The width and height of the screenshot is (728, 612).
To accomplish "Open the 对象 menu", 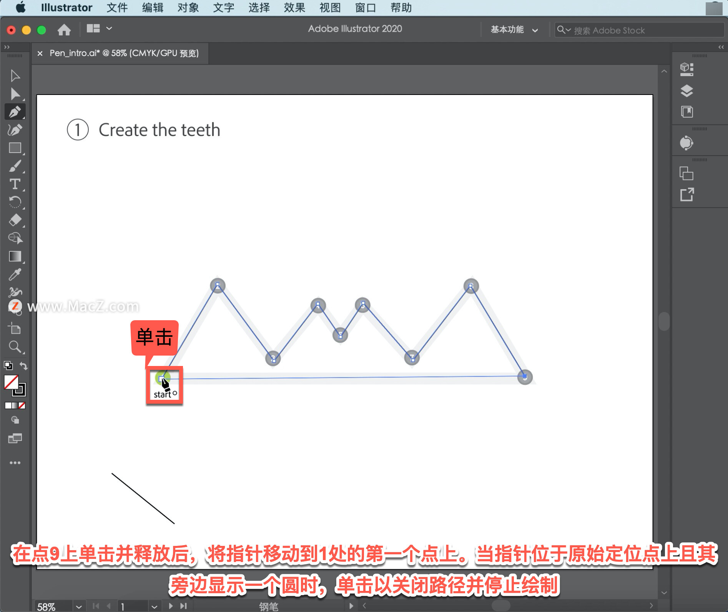I will click(188, 7).
